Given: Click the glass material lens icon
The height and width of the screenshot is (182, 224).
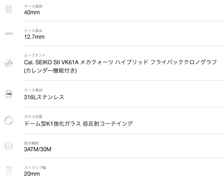Looking at the screenshot, I should tap(9, 120).
